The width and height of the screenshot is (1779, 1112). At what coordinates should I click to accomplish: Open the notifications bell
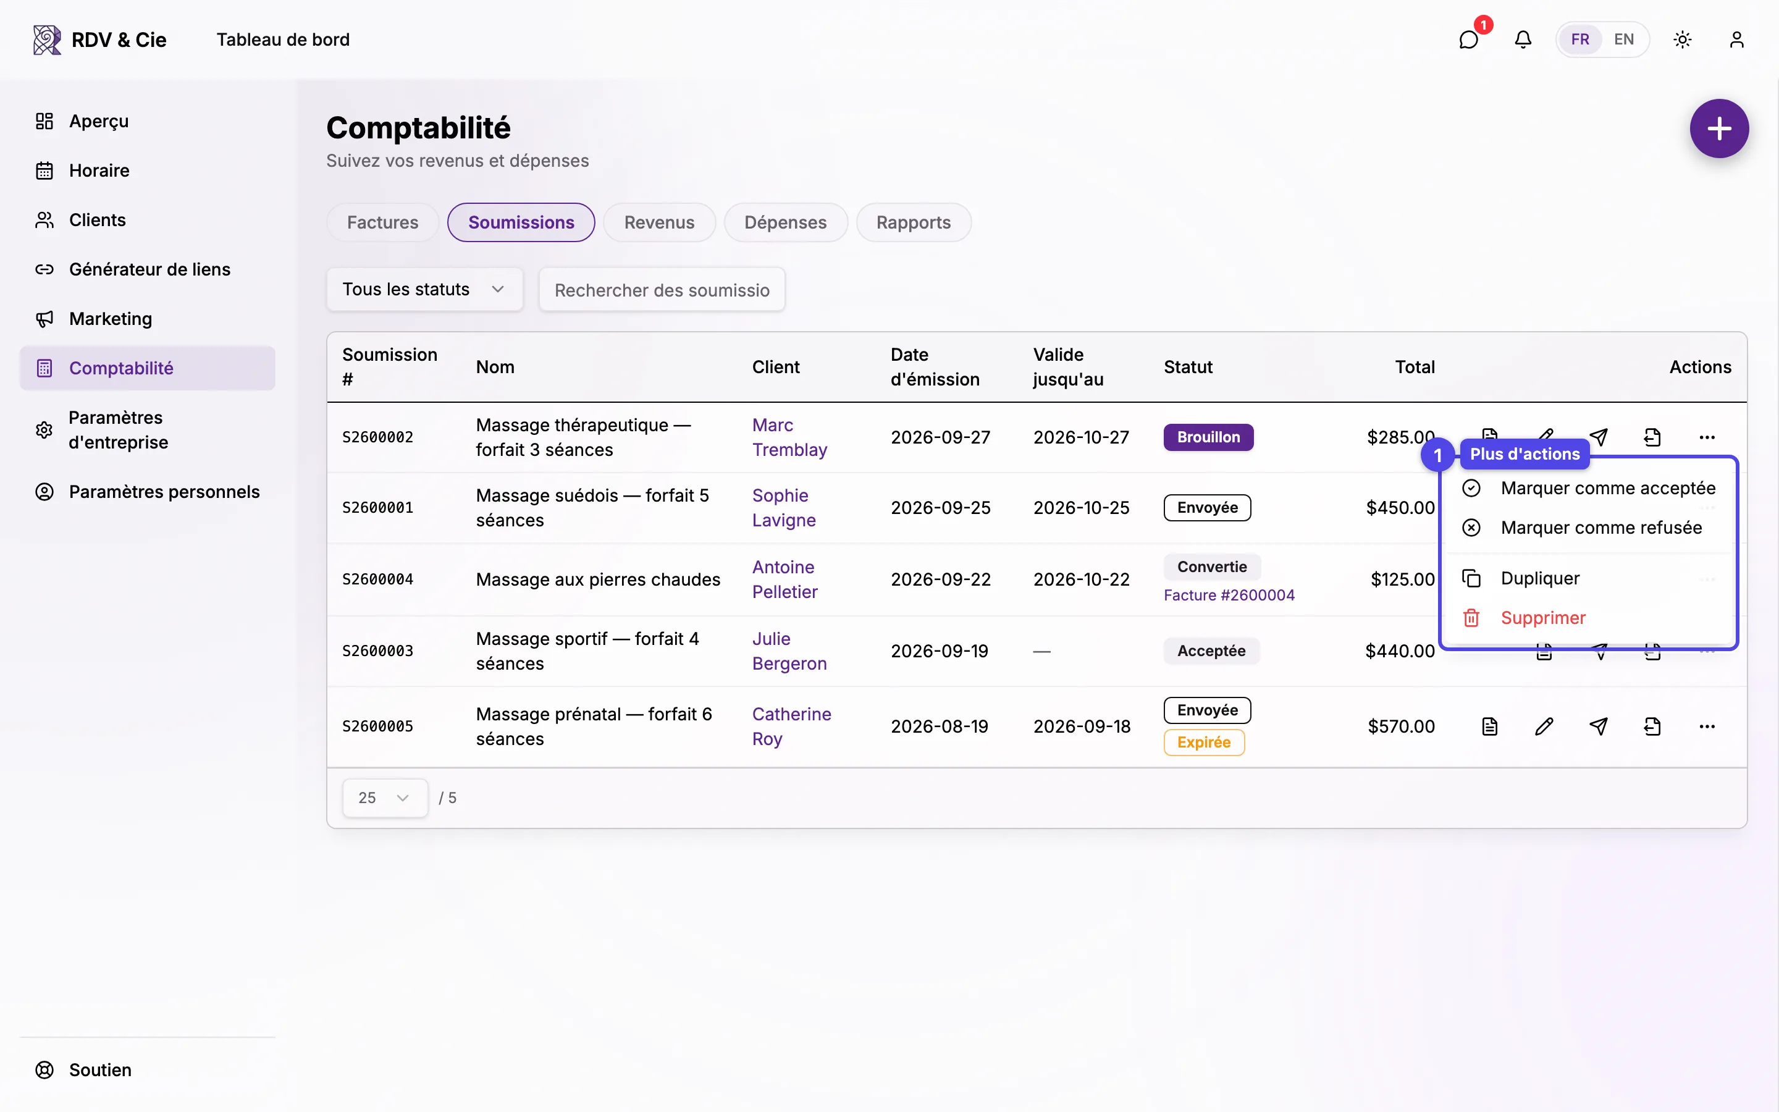pyautogui.click(x=1523, y=40)
